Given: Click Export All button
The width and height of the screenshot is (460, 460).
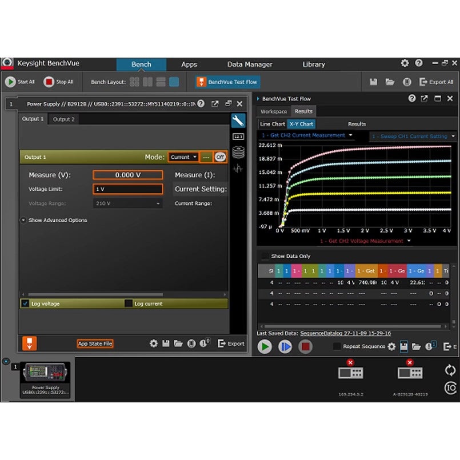Looking at the screenshot, I should (x=436, y=82).
